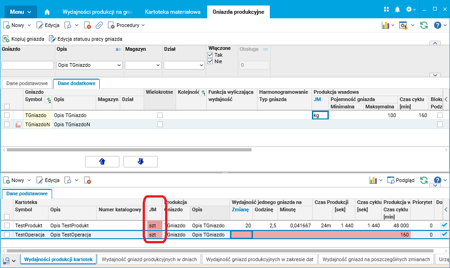The image size is (450, 268).
Task: Open the Menu dropdown
Action: click(x=21, y=12)
